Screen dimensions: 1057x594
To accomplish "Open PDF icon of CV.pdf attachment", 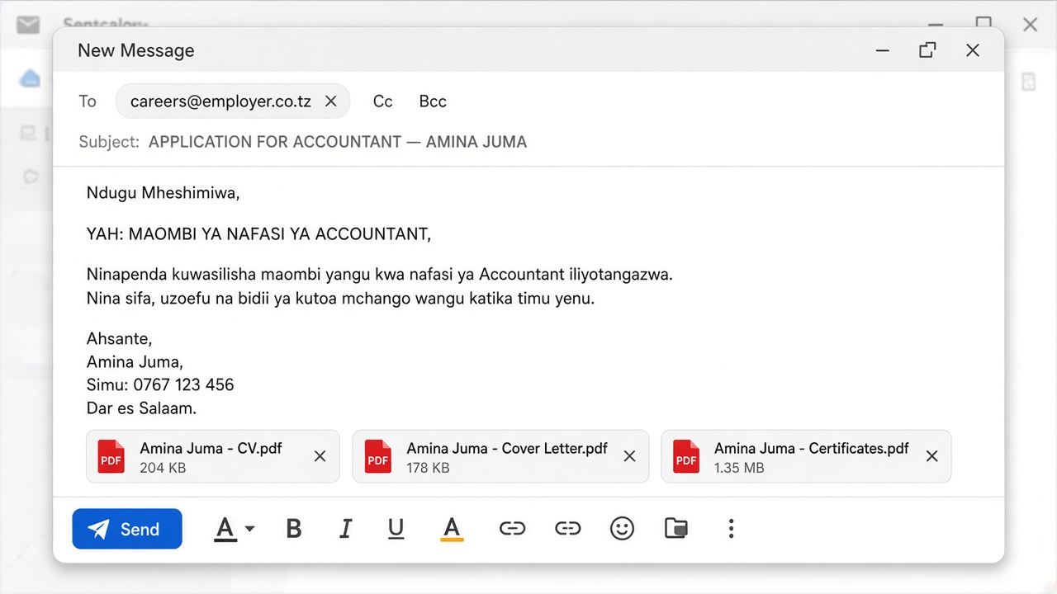I will click(111, 456).
